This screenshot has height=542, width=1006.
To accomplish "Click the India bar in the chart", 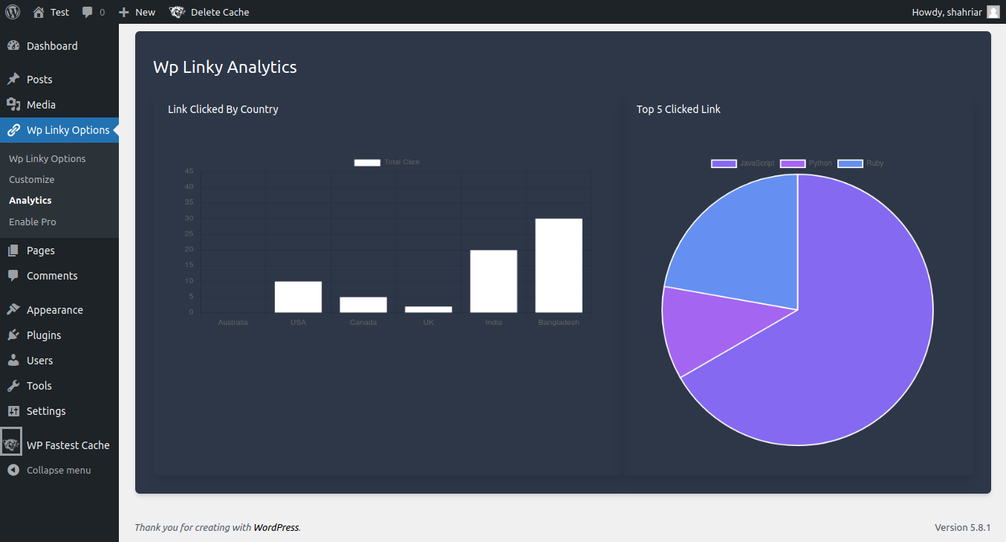I will pos(493,281).
